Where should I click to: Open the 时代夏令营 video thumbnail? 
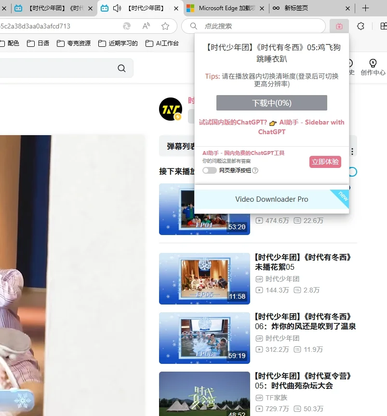tap(204, 394)
